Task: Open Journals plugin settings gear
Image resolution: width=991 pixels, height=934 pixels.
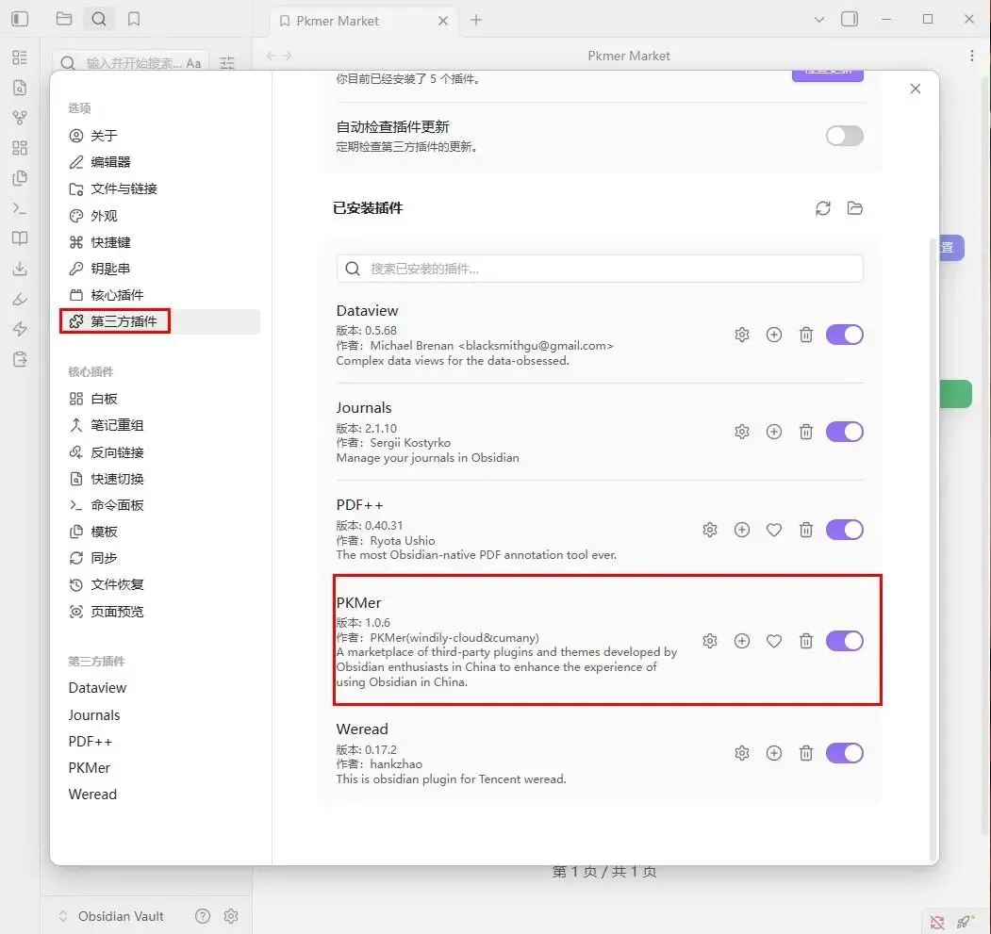Action: click(742, 432)
